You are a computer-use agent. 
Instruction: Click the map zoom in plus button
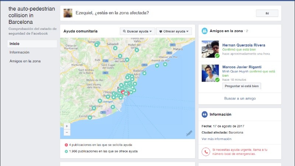click(67, 126)
